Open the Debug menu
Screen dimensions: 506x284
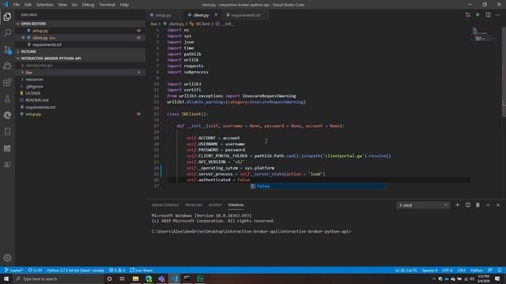point(88,5)
